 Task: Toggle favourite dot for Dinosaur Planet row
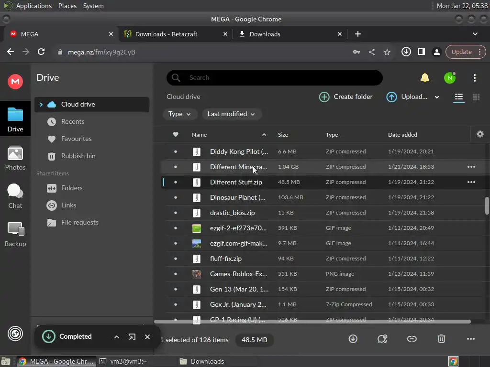coord(175,197)
